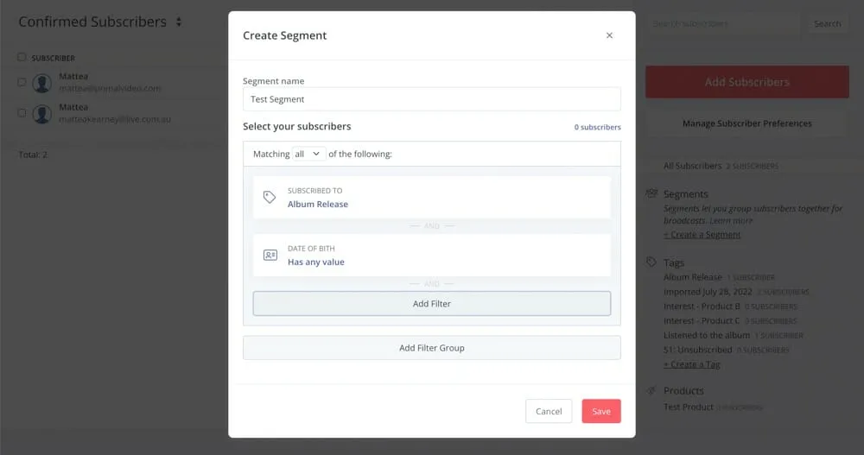Cancel segment creation
864x455 pixels.
click(549, 411)
